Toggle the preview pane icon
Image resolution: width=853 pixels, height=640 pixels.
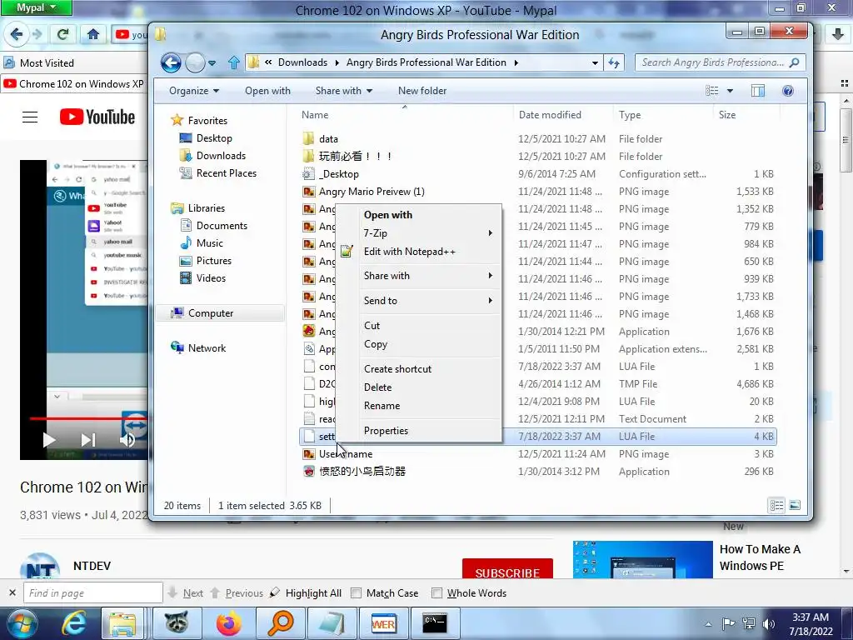point(758,91)
